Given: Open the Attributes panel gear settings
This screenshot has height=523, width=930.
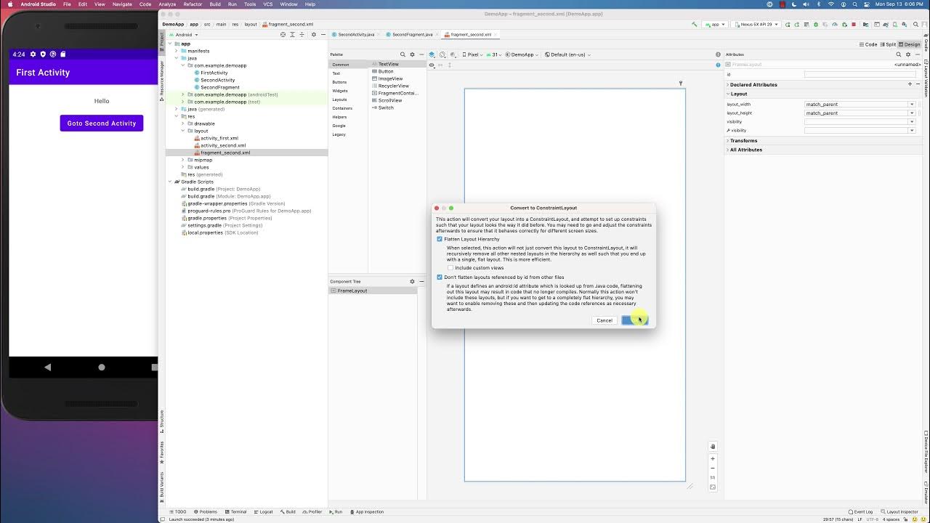Looking at the screenshot, I should coord(907,54).
